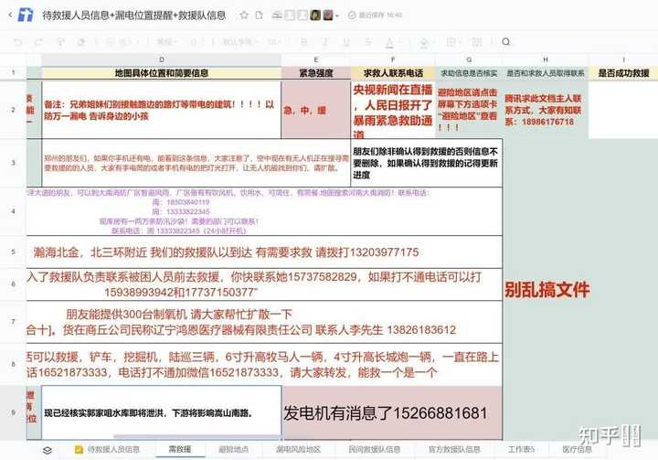Viewport: 658px width, 460px height.
Task: Open the 待救援人员信息 sheet tab
Action: pos(108,450)
